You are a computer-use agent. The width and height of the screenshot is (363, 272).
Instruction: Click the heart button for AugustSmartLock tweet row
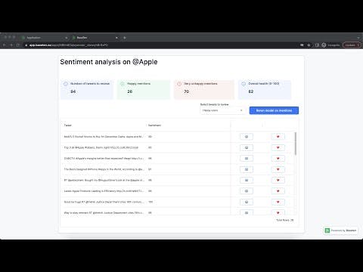click(278, 180)
